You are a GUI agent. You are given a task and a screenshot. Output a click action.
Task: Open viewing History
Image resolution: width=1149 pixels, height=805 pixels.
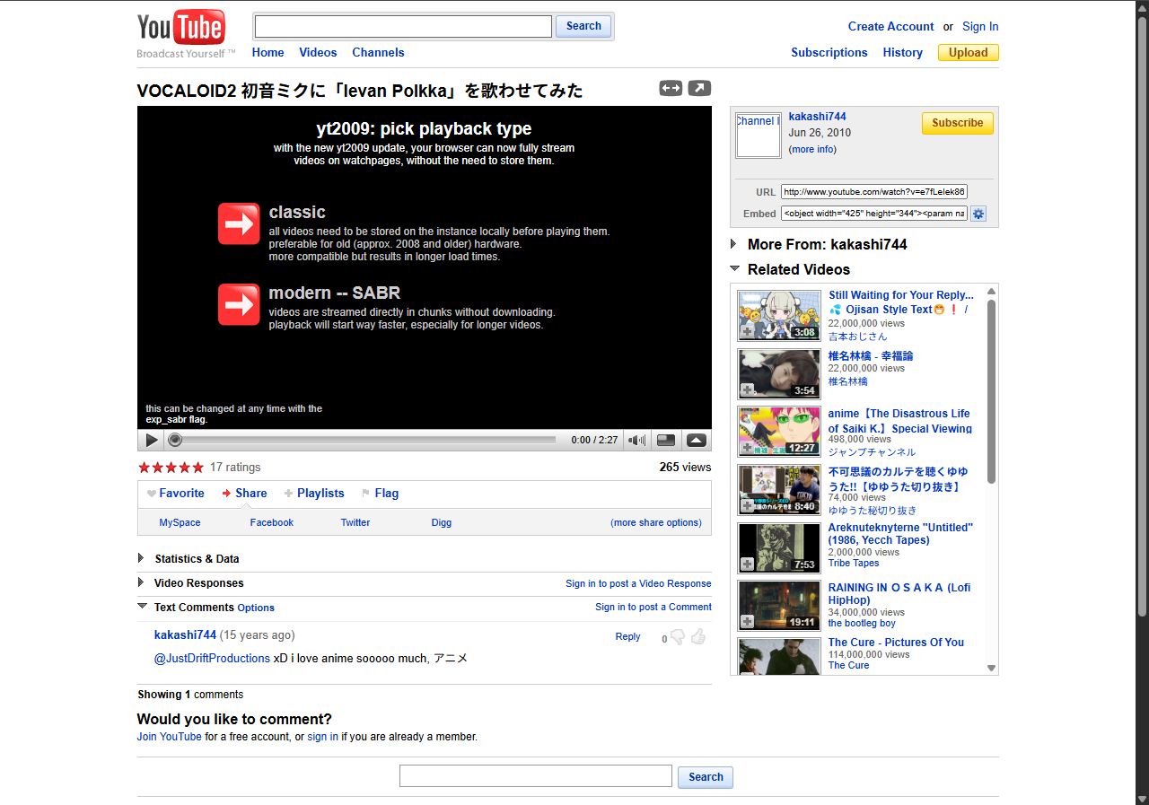902,52
